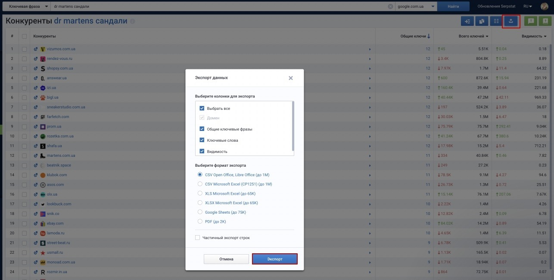Click the izi.ua favicon
This screenshot has width=554, height=280.
(x=43, y=88)
